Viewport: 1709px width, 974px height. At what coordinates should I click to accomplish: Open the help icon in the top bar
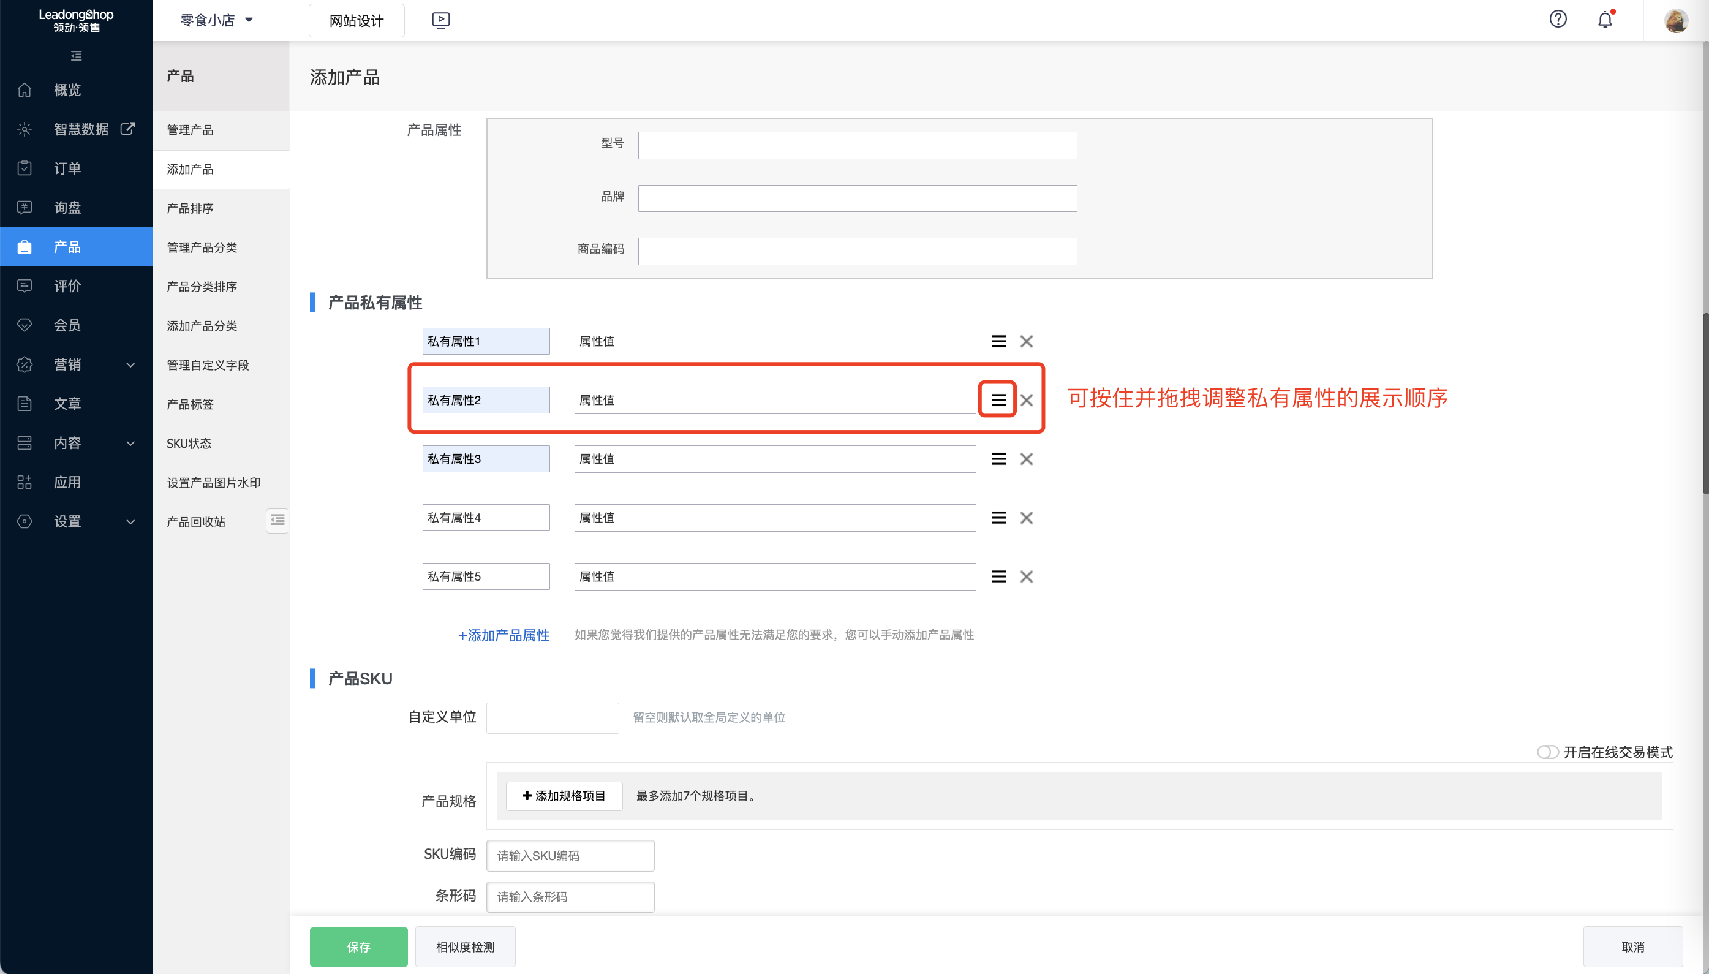point(1558,20)
